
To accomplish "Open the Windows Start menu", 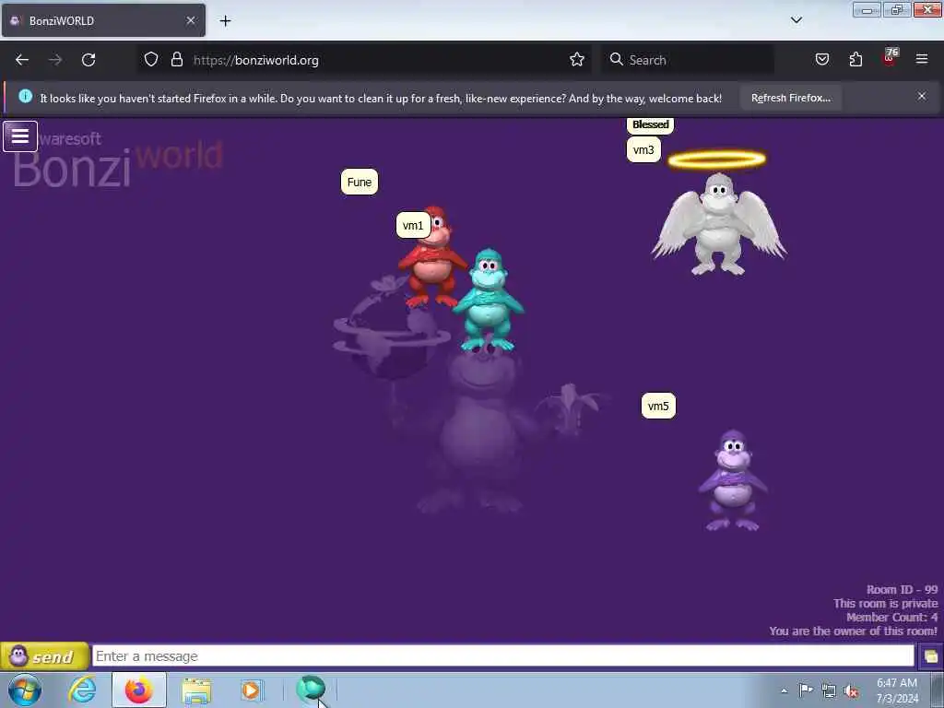I will (x=25, y=690).
